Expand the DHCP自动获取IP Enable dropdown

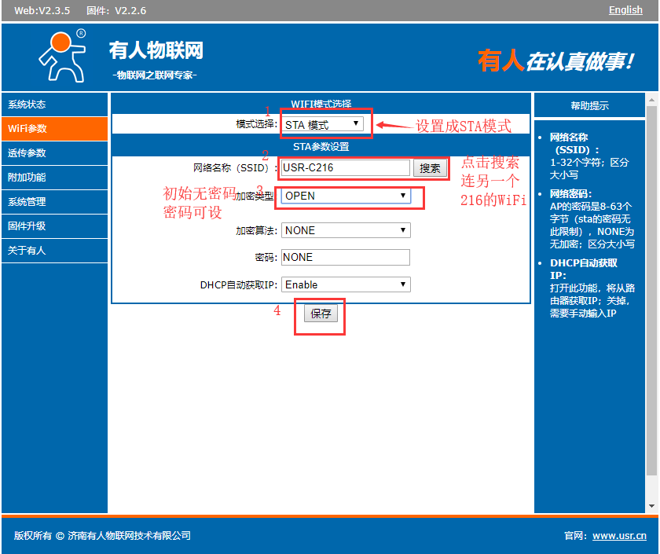346,284
